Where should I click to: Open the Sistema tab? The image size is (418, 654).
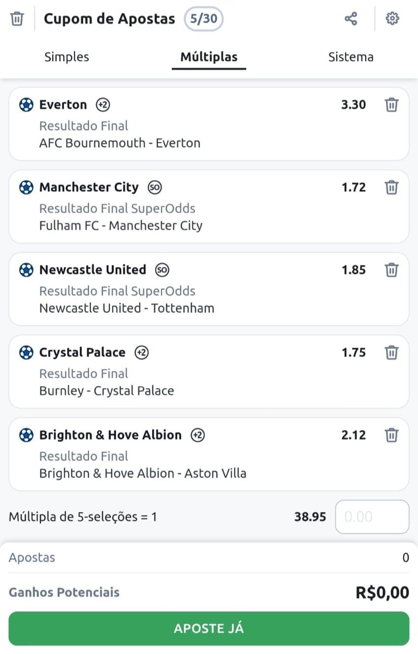pos(351,57)
